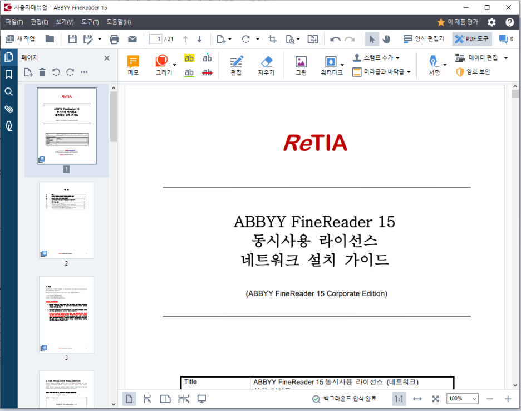
Task: Open Help with the question mark icon
Action: tap(509, 22)
